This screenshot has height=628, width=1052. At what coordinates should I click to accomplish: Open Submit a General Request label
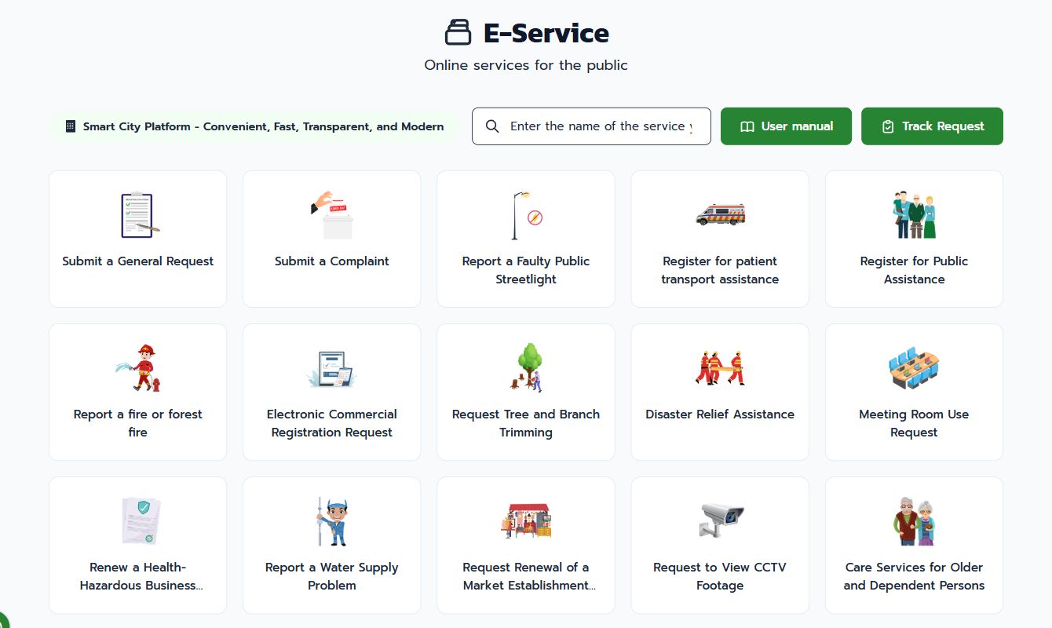tap(138, 261)
